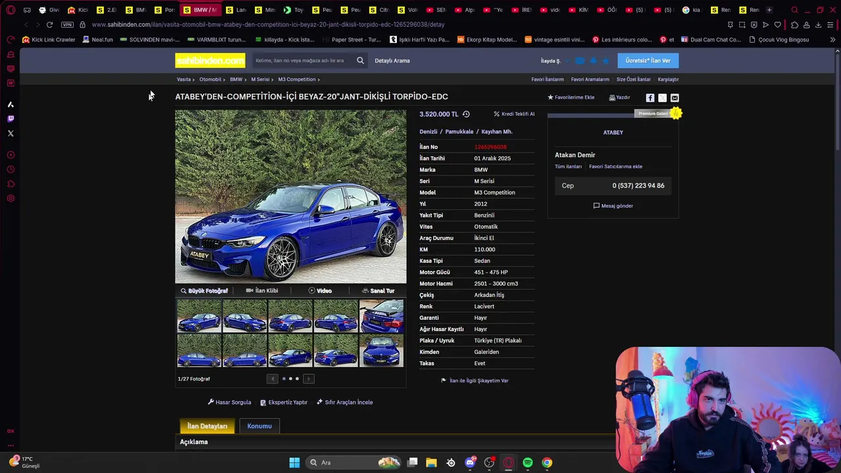Screen dimensions: 841x473
Task: Open X in the Opera sidebar
Action: 11,133
